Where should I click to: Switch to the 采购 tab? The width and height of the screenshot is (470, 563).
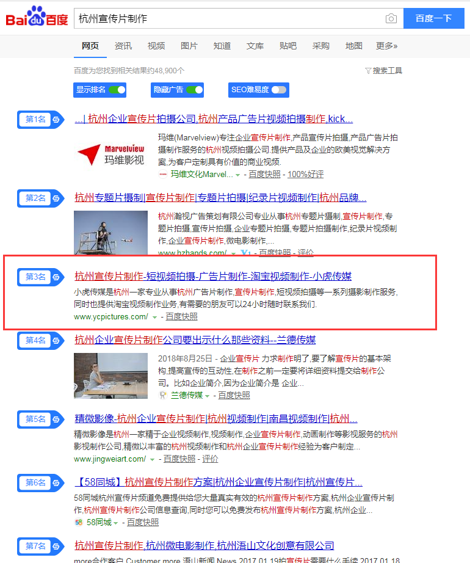point(320,46)
